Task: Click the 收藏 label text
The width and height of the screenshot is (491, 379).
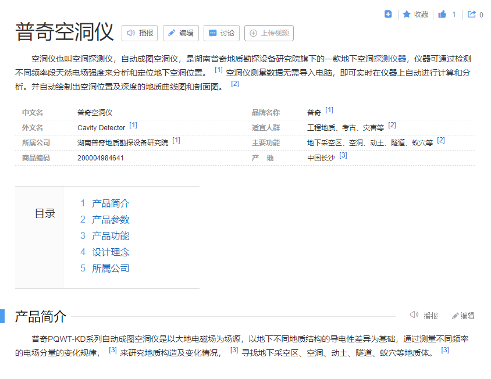Action: (x=421, y=15)
